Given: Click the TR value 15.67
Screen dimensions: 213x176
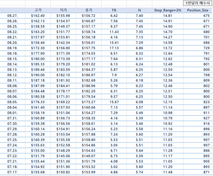Looking at the screenshot, I should [114, 102].
